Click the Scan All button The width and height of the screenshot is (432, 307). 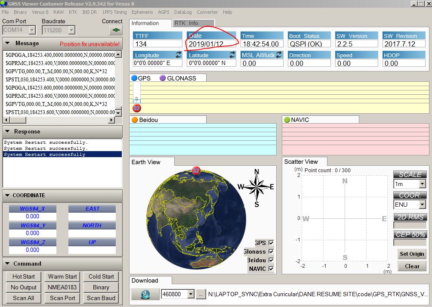[x=23, y=298]
